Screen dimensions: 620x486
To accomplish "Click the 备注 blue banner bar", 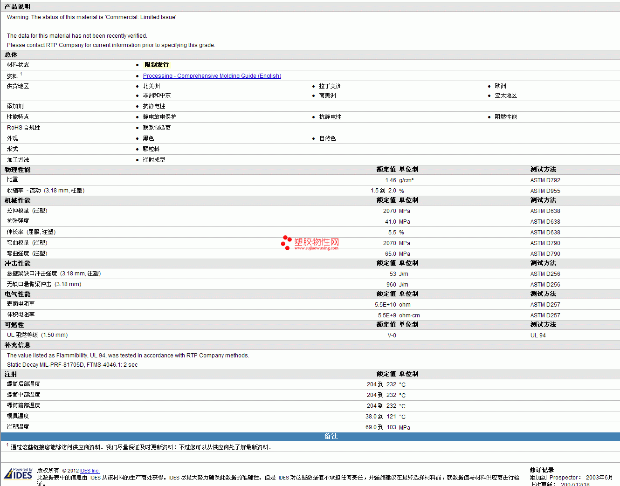I will coord(331,436).
